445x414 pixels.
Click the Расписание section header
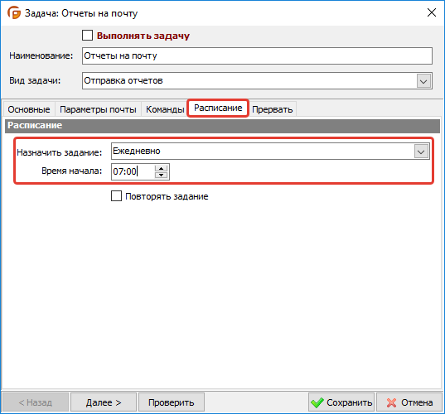coord(222,126)
